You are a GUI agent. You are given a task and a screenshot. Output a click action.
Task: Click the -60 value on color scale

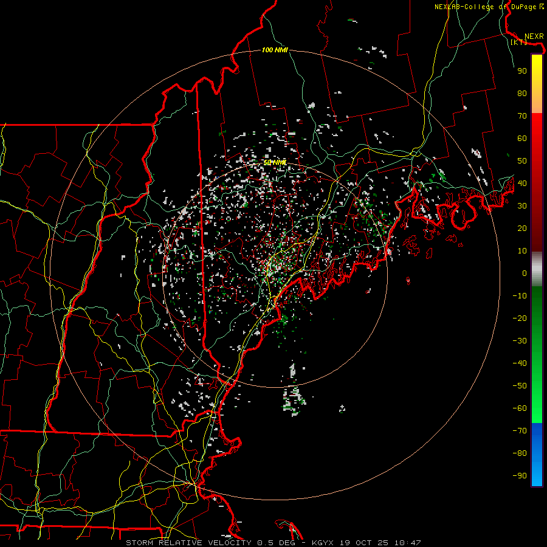(x=520, y=408)
